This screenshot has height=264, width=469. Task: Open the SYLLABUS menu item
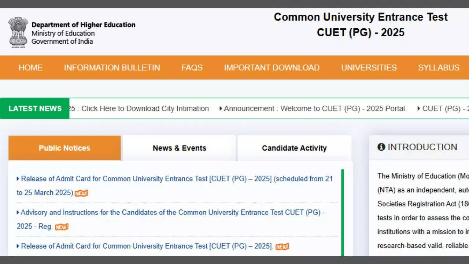pos(439,67)
